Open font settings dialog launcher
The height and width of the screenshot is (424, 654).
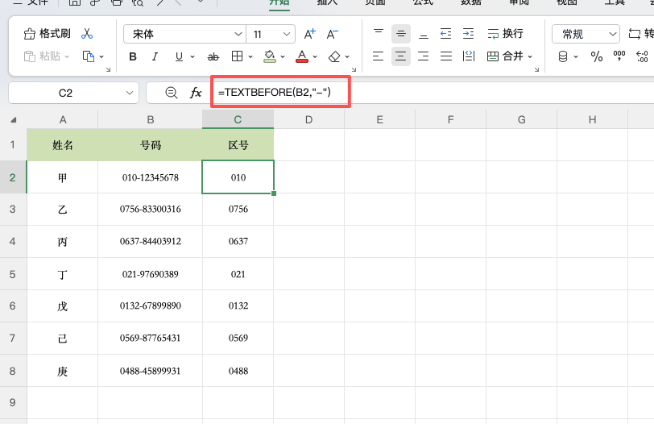(x=354, y=69)
